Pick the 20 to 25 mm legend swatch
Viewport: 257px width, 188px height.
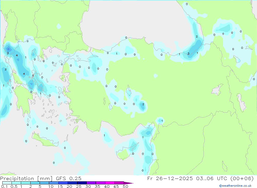coord(72,183)
